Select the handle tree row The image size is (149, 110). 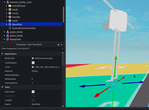coord(31,17)
